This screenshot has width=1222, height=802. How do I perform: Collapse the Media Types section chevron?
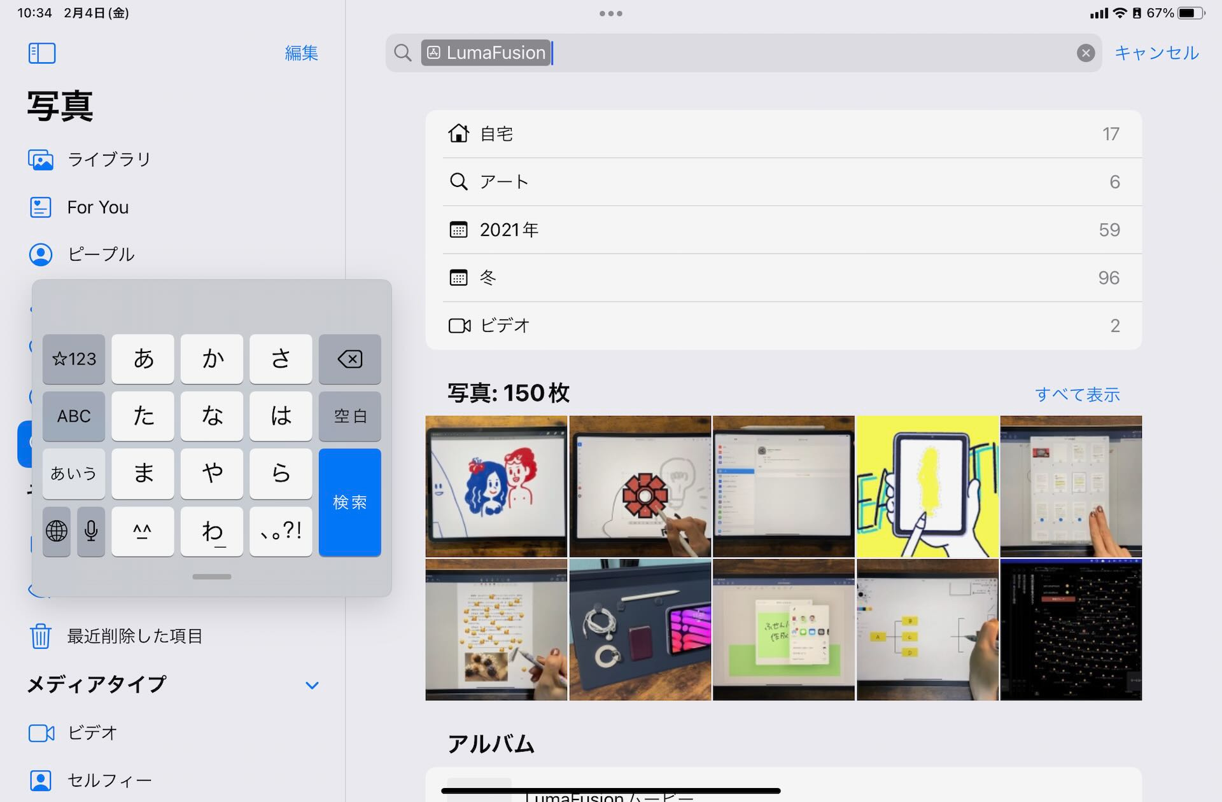312,685
